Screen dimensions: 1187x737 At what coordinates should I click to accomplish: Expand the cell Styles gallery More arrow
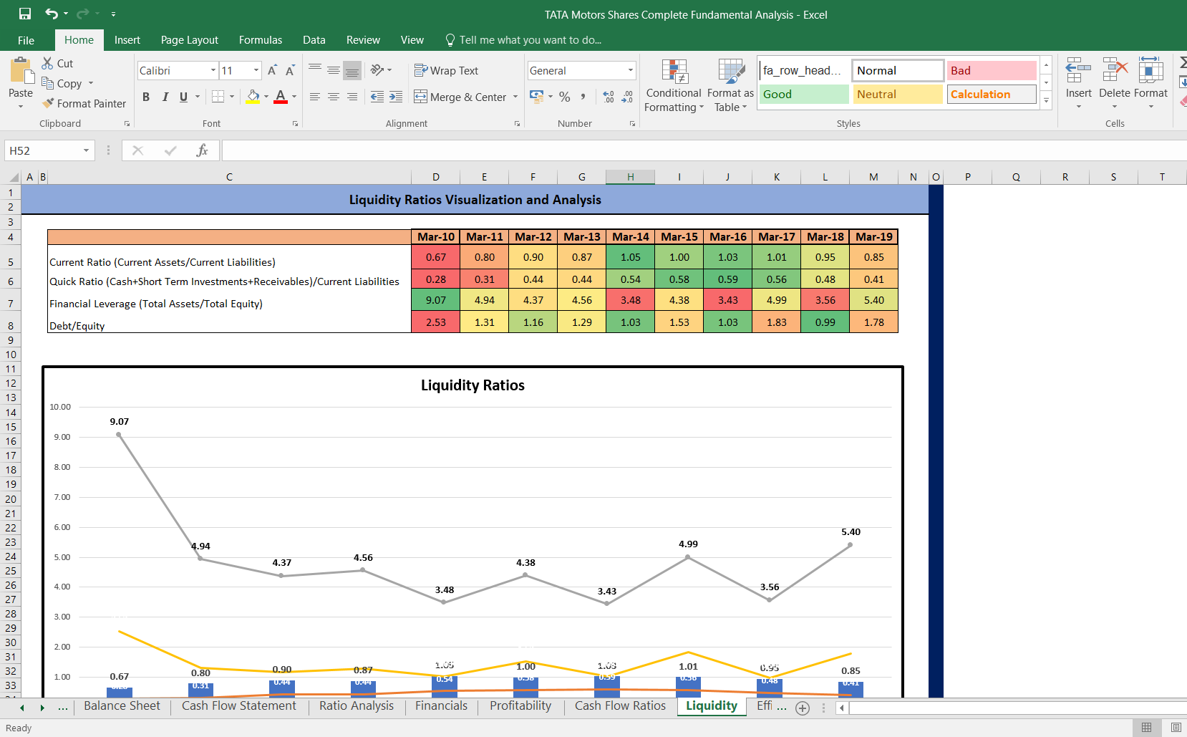pos(1046,101)
